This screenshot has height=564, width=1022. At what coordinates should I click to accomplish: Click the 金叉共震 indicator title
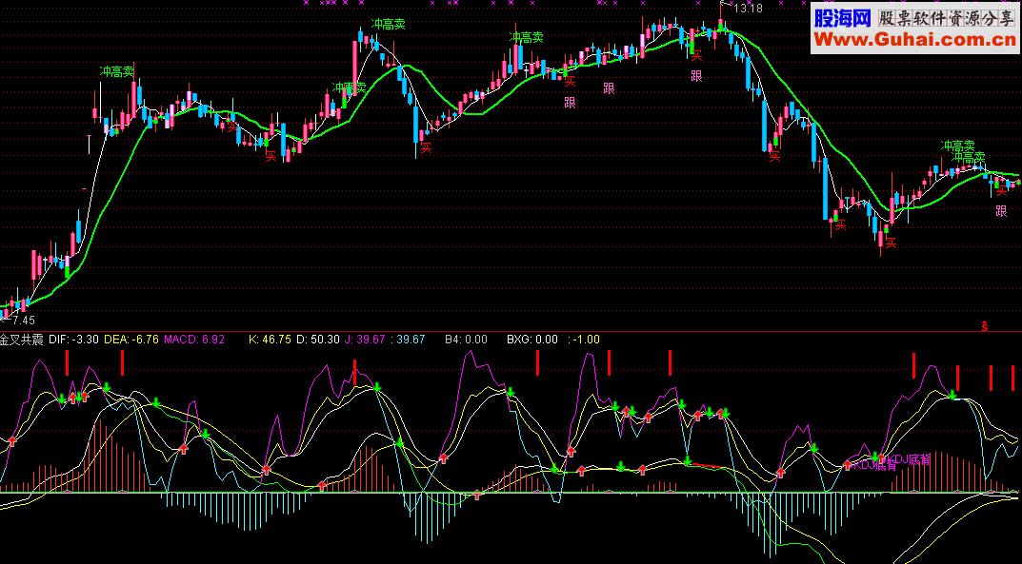(22, 340)
